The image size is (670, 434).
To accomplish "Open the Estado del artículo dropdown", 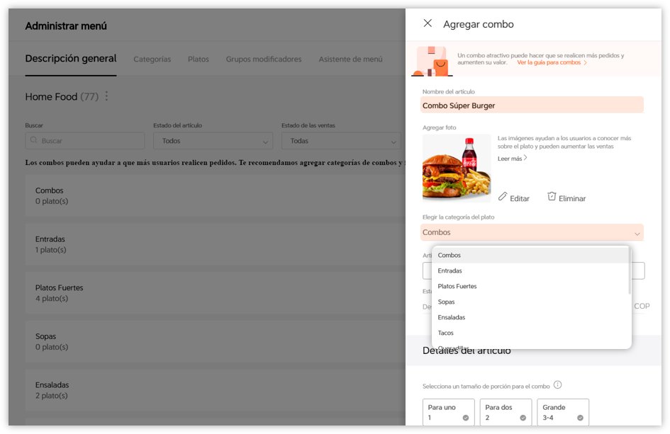I will click(x=212, y=141).
